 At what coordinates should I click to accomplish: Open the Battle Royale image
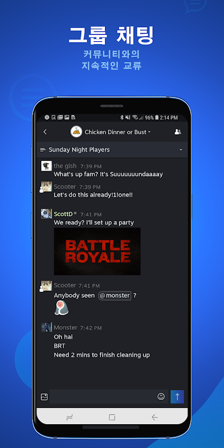coord(97,251)
